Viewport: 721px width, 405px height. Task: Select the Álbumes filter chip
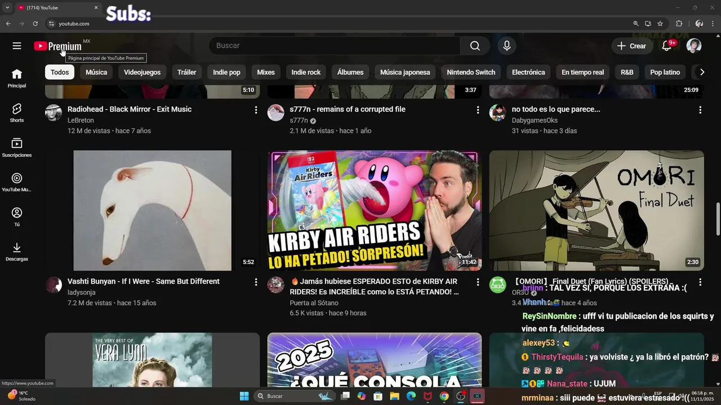350,72
